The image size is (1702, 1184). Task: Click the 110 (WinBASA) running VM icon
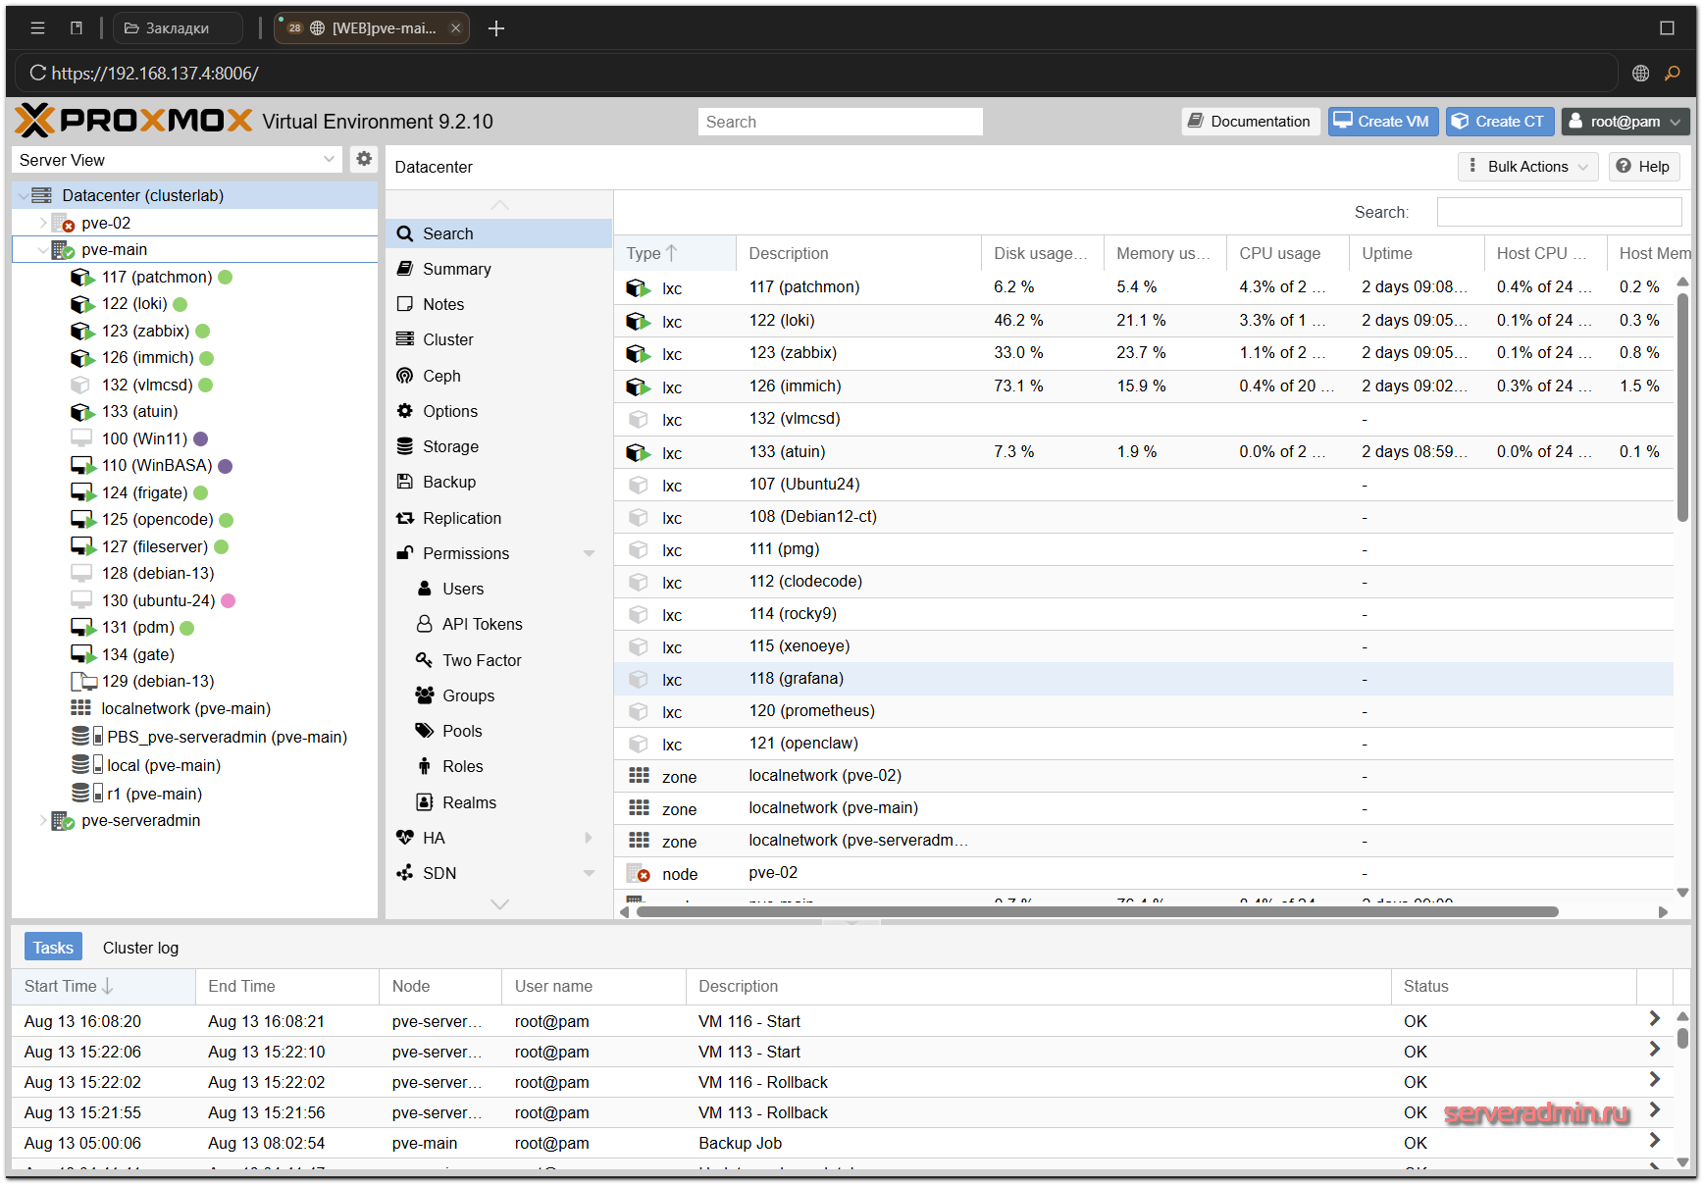pos(82,466)
